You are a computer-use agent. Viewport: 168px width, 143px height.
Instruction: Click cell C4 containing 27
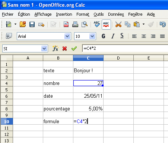pos(88,83)
